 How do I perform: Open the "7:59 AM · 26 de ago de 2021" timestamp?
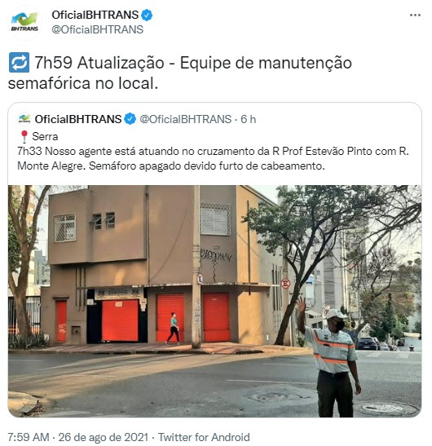[78, 437]
